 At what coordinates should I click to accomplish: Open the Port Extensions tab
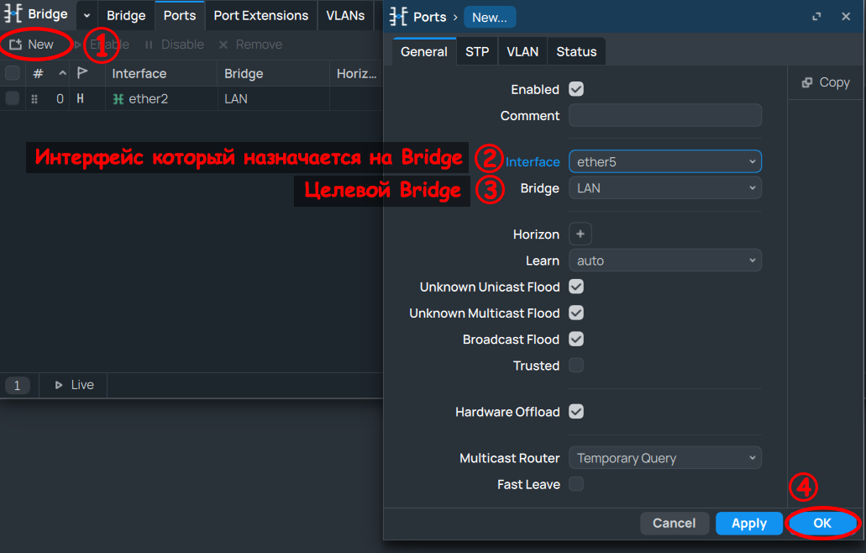[260, 15]
